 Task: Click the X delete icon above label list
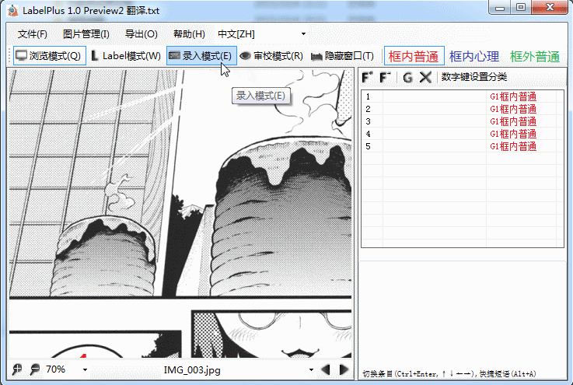425,77
